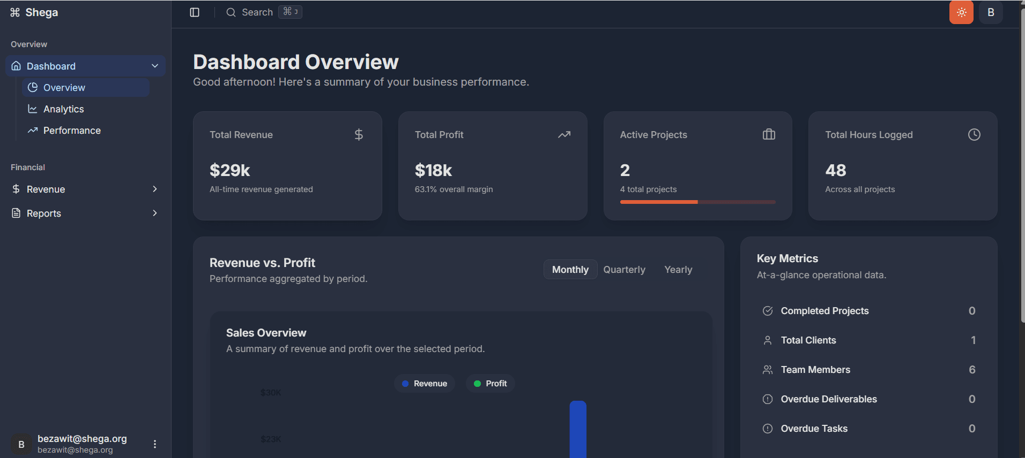Viewport: 1025px width, 458px height.
Task: Expand the Revenue menu chevron
Action: [x=155, y=189]
